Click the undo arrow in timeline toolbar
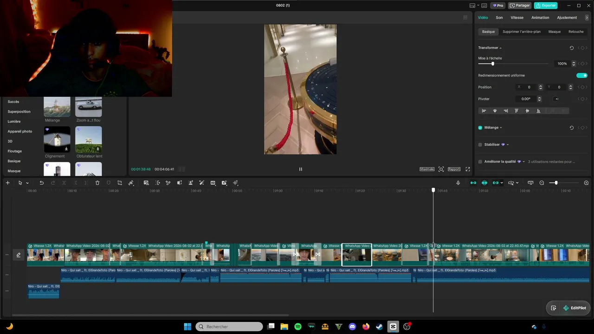Viewport: 594px width, 334px height. tap(41, 183)
